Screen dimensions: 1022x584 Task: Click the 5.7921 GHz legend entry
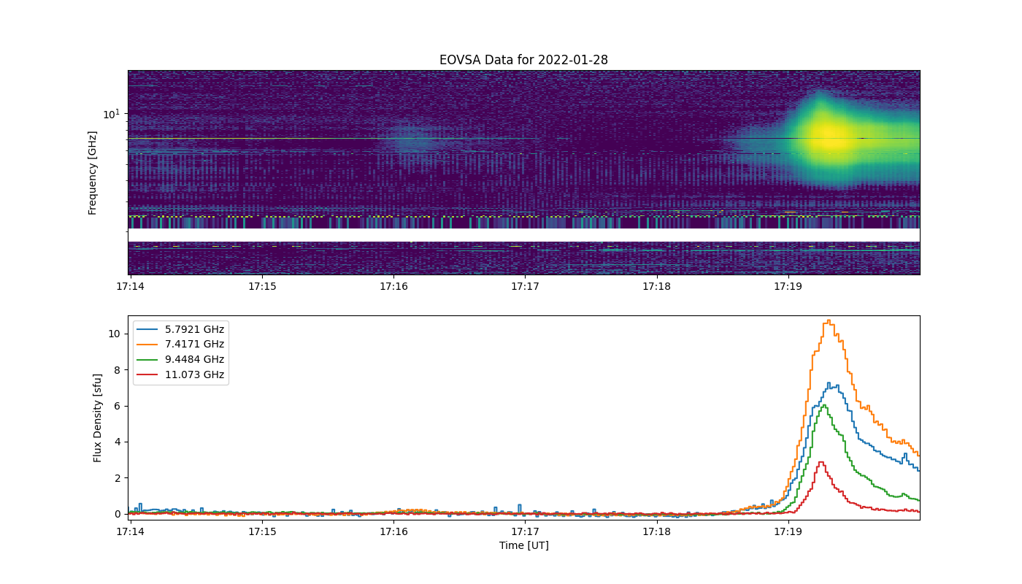pyautogui.click(x=180, y=329)
